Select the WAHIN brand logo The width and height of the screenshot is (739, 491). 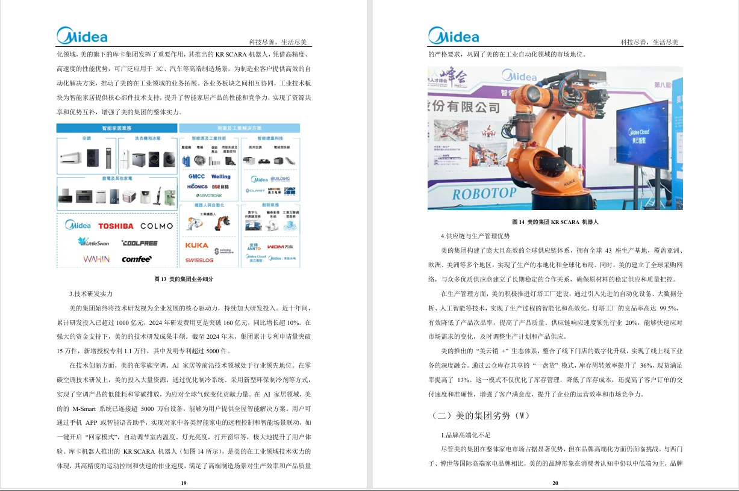[96, 259]
